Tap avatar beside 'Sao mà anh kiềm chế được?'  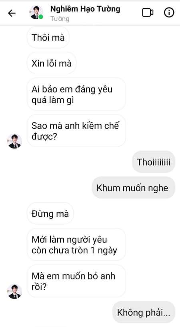pyautogui.click(x=14, y=141)
